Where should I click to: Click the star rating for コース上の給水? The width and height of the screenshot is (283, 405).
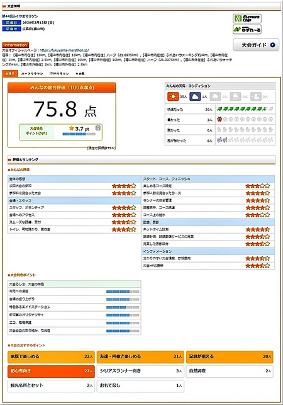(258, 215)
